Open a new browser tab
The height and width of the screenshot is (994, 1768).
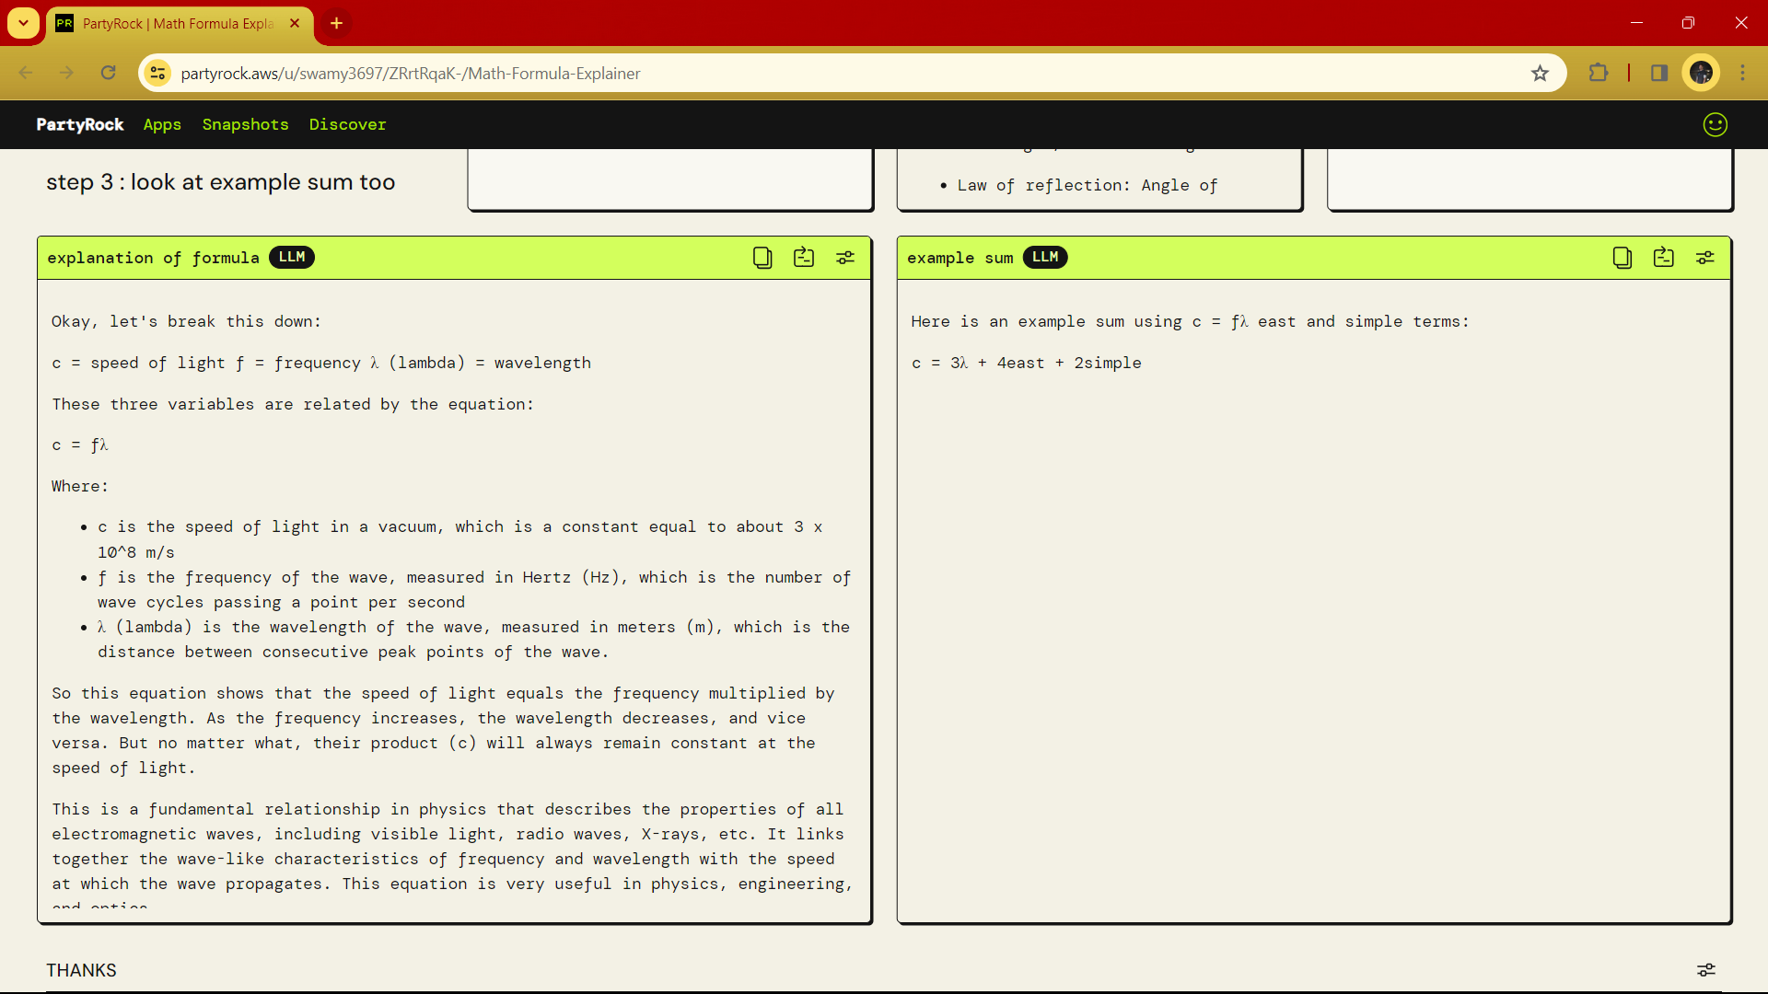337,23
